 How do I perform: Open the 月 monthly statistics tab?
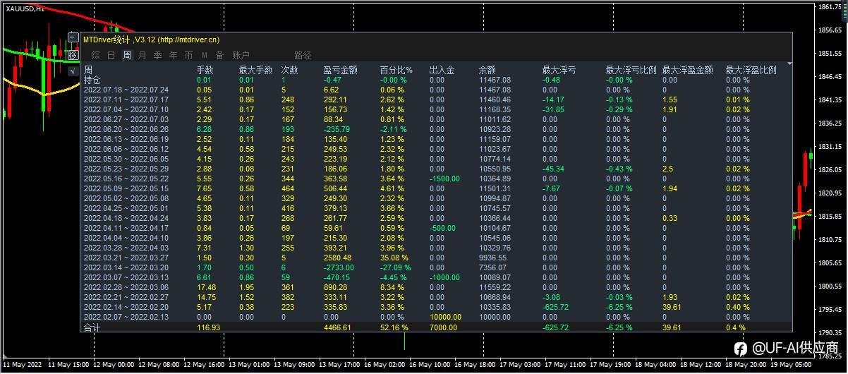pos(143,55)
